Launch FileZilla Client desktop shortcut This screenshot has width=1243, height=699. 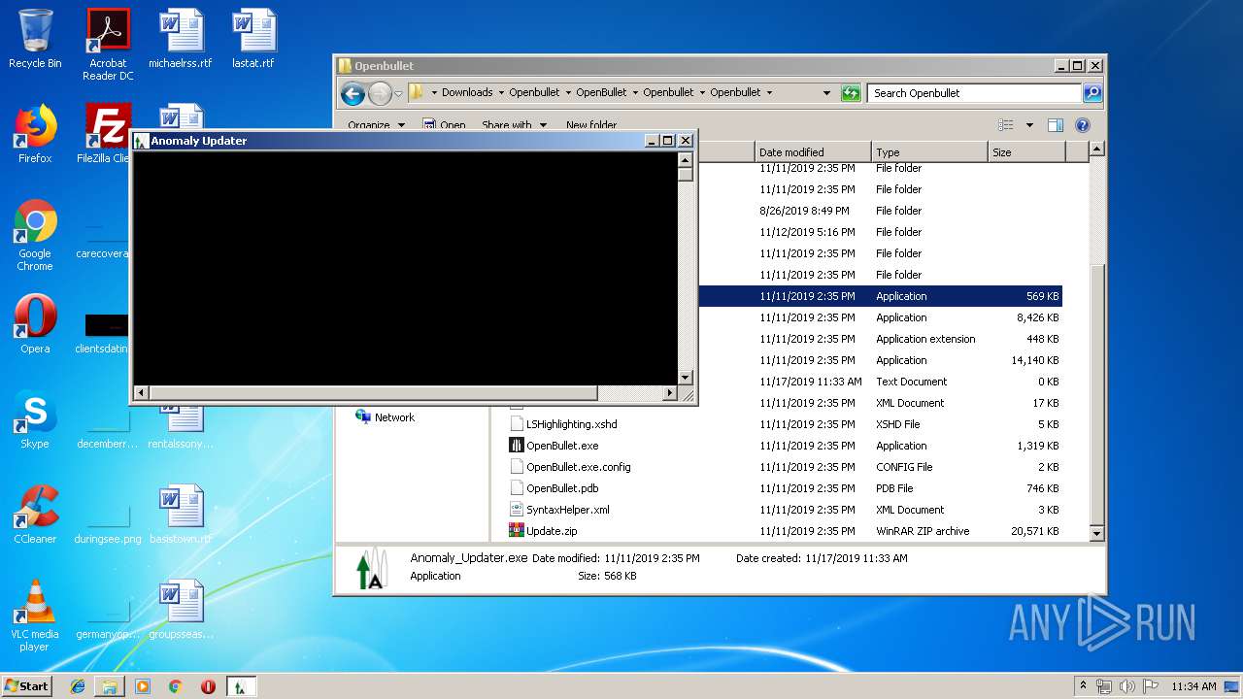pyautogui.click(x=105, y=134)
